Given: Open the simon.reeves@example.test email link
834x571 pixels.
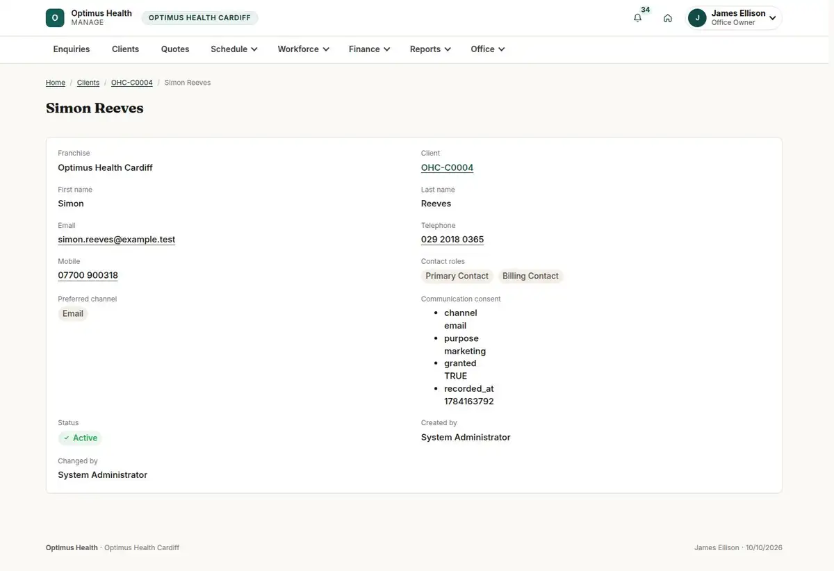Looking at the screenshot, I should (117, 240).
